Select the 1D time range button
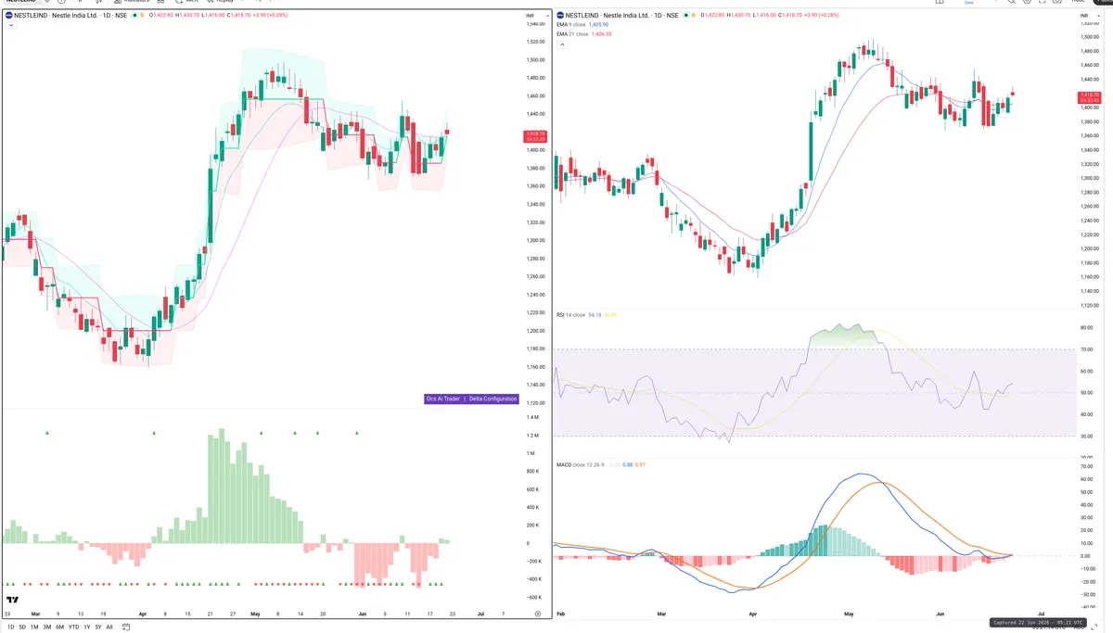The image size is (1113, 633). (10, 627)
